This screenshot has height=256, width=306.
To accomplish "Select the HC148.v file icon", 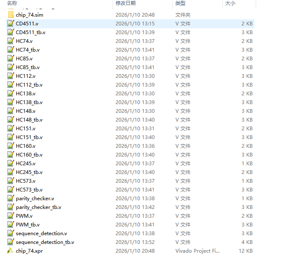I will point(11,111).
